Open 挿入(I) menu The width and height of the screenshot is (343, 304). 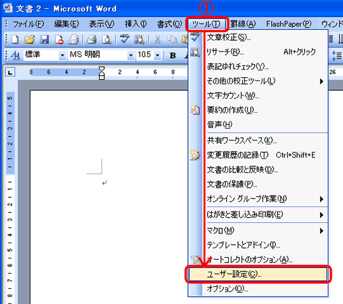click(x=136, y=24)
